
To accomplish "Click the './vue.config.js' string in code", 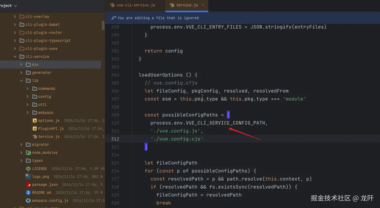I will (x=175, y=131).
